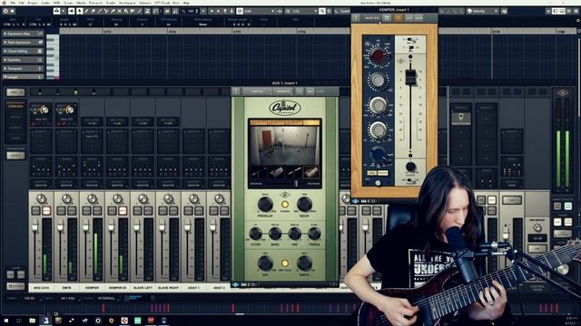Open INTERNAL clock source dropdown

pyautogui.click(x=110, y=298)
